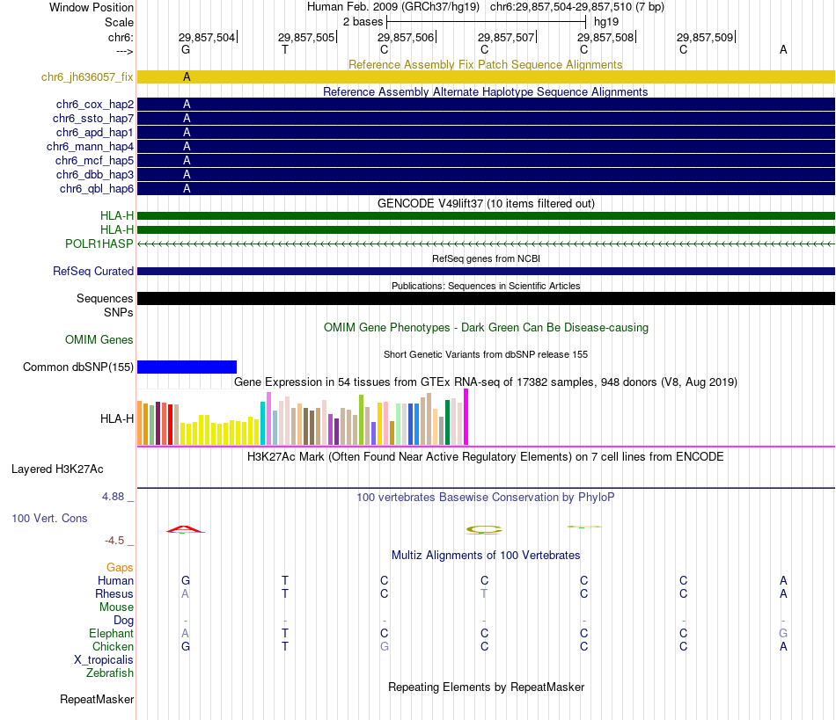Click the orange Gaps label

pos(120,568)
